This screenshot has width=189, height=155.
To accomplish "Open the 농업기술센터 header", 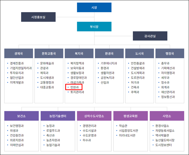I will [x=58, y=116].
